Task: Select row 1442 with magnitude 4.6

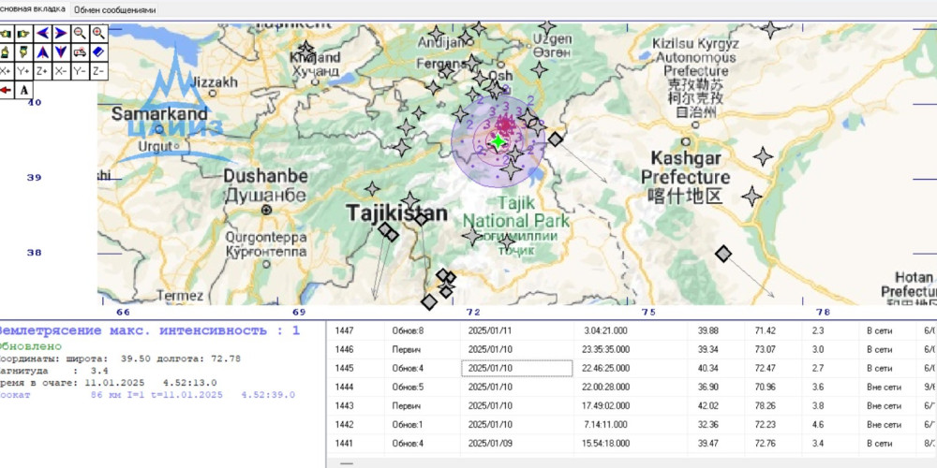Action: (x=632, y=424)
